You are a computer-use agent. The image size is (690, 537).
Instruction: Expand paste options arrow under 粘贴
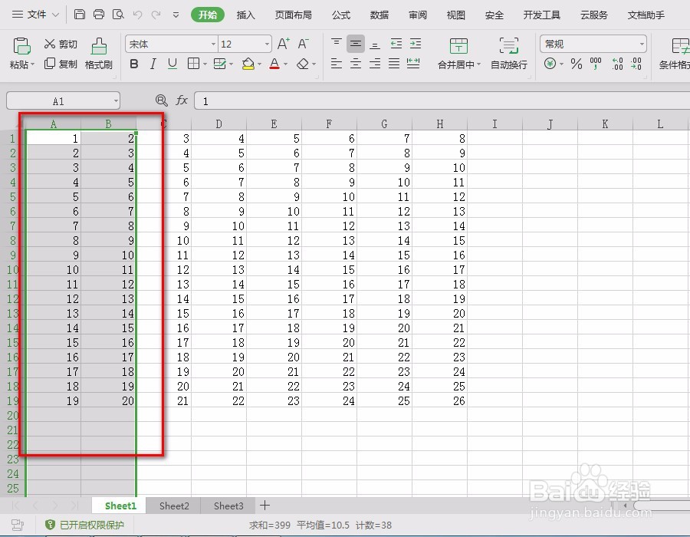[x=32, y=64]
